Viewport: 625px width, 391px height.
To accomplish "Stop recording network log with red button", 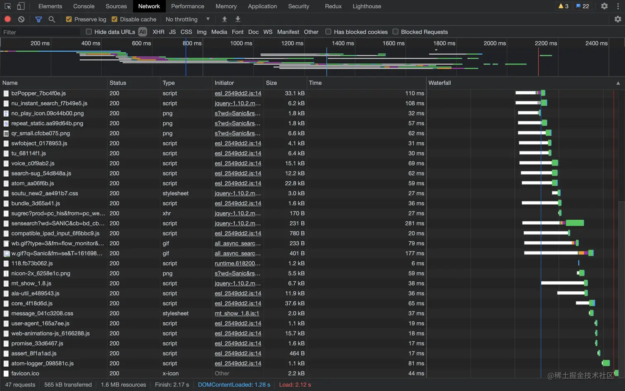I will click(x=7, y=19).
